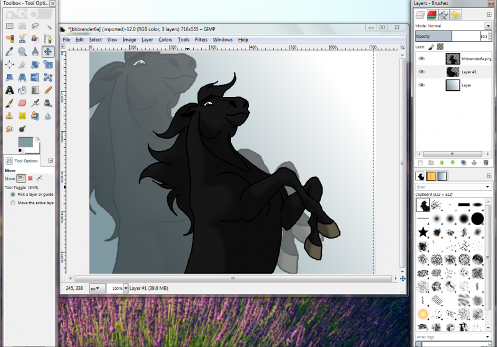
Task: Raise the layer with green up arrow
Action: pos(442,163)
